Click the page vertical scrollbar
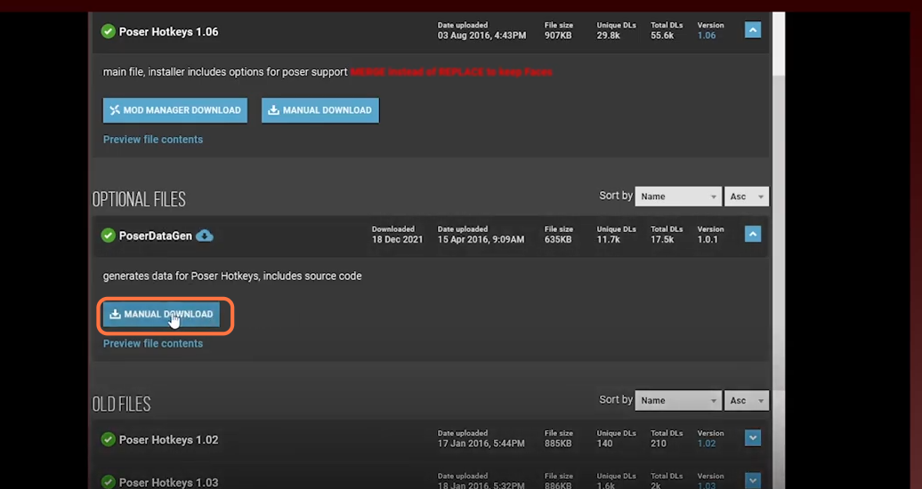922x489 pixels. point(779,235)
